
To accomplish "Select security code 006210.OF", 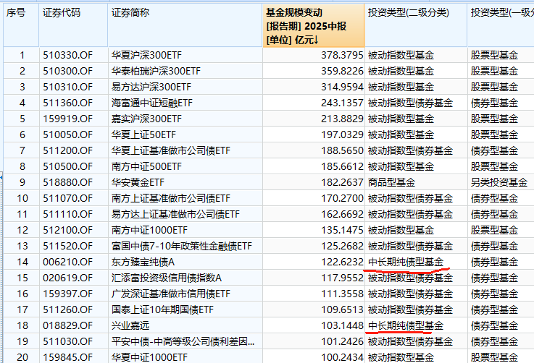I will point(68,262).
